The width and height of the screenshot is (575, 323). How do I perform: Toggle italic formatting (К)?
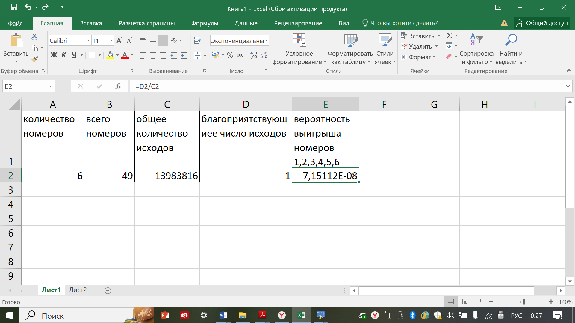click(x=64, y=55)
